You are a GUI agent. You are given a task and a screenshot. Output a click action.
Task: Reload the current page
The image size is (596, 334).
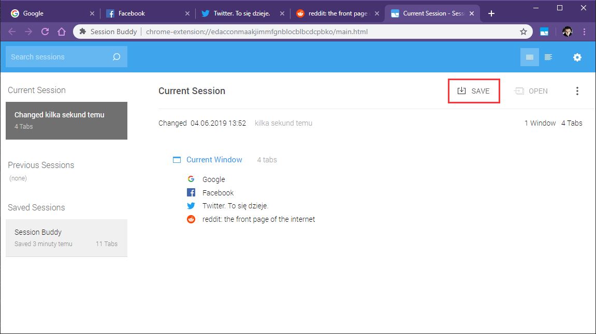(x=45, y=32)
